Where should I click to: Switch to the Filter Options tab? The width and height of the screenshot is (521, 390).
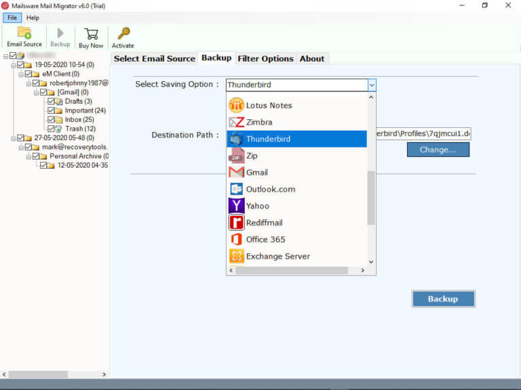[265, 59]
